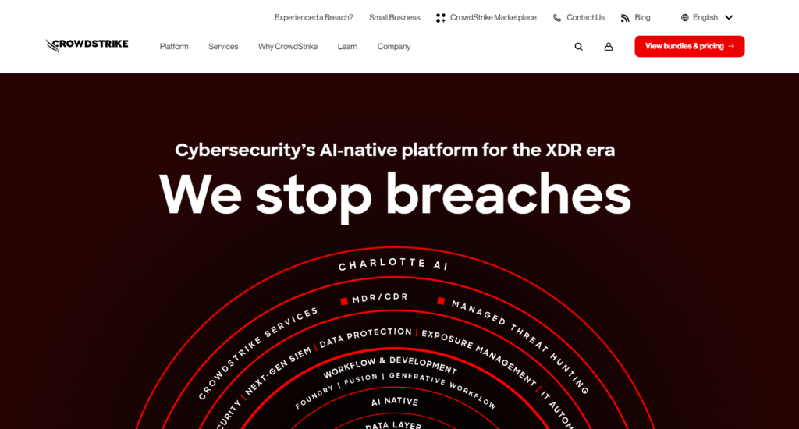Expand the Why CrowdStrike menu
Screen dimensions: 799x429
[288, 47]
